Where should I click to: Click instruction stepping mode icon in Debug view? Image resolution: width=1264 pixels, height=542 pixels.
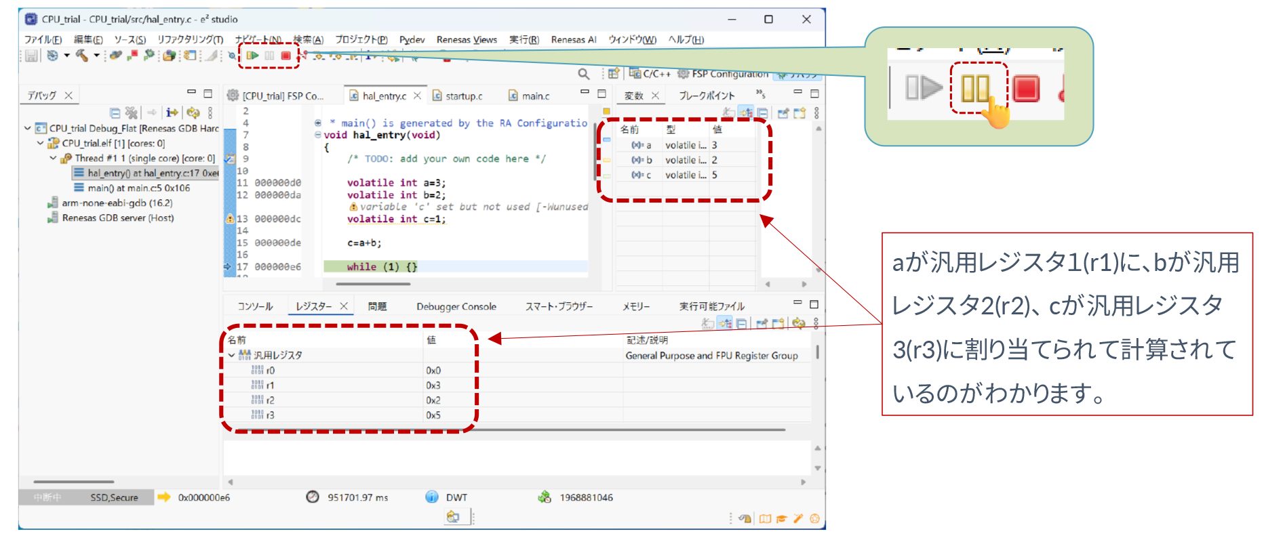tap(172, 112)
